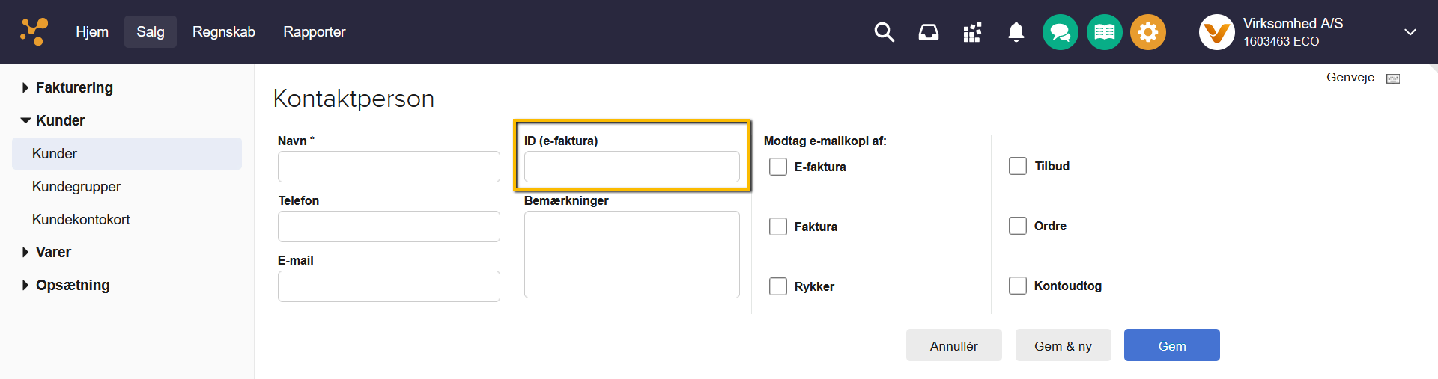Focus the ID (e-faktura) input field
1438x379 pixels.
[631, 167]
